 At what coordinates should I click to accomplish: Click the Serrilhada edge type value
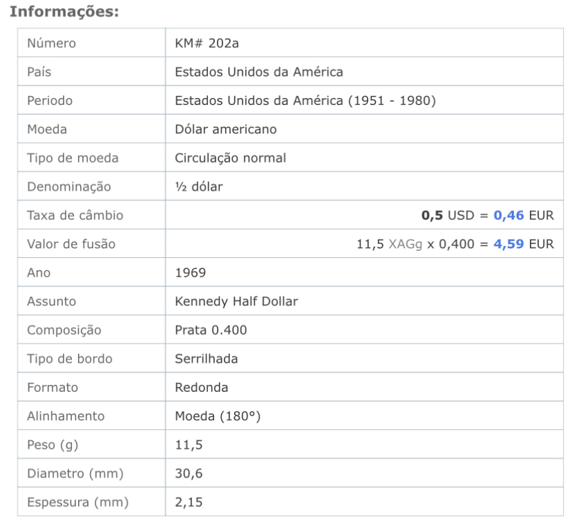[x=207, y=359]
